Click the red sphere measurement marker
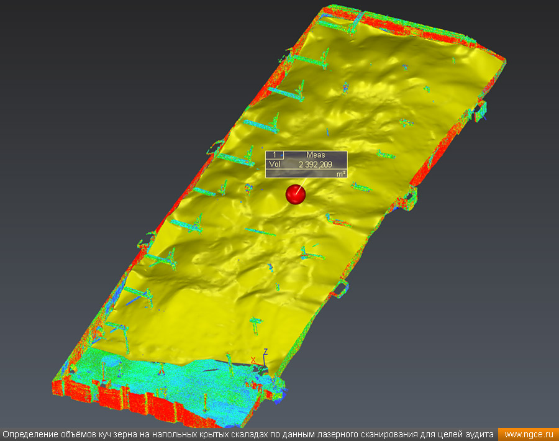The width and height of the screenshot is (559, 441). pyautogui.click(x=296, y=194)
